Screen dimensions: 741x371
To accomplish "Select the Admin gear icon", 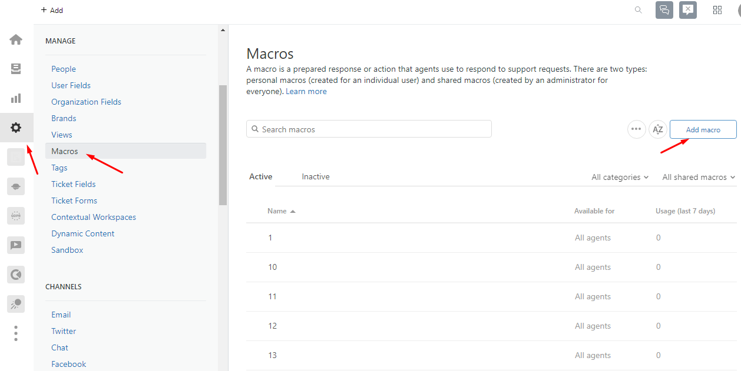I will [16, 127].
